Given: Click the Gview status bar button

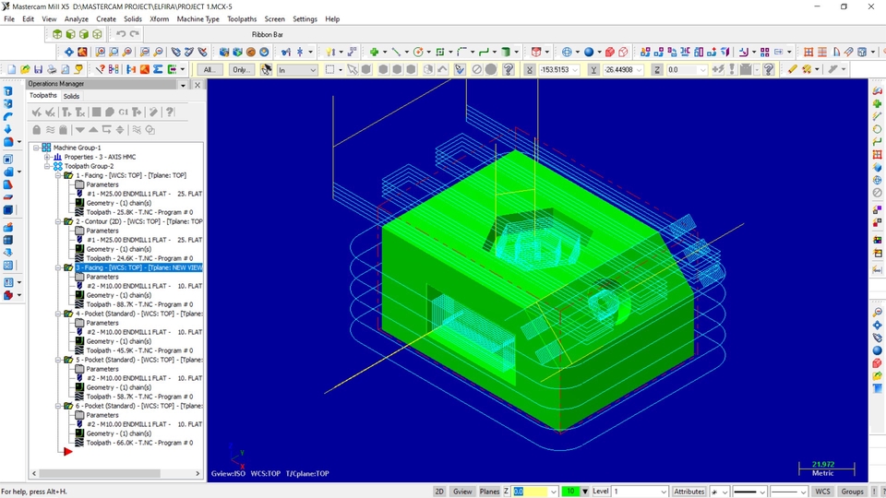Looking at the screenshot, I should pyautogui.click(x=462, y=492).
